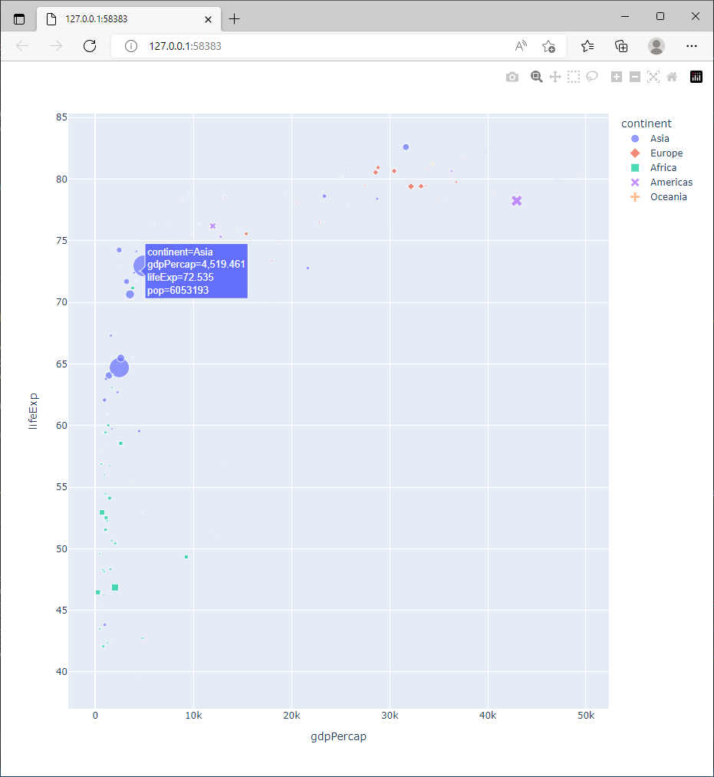Open a new browser tab

[x=235, y=18]
